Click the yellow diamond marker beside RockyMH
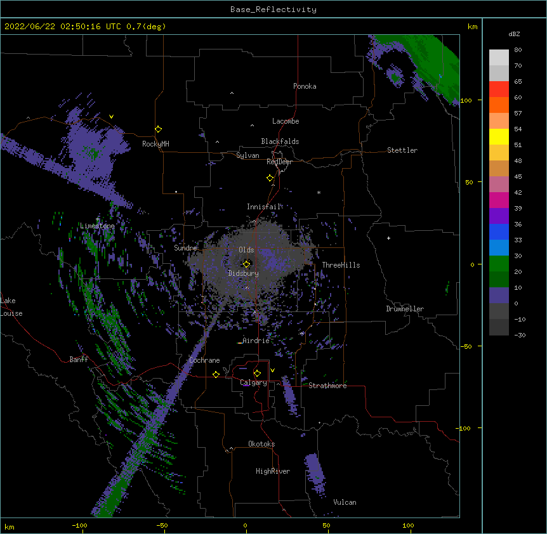This screenshot has height=534, width=547. [159, 129]
